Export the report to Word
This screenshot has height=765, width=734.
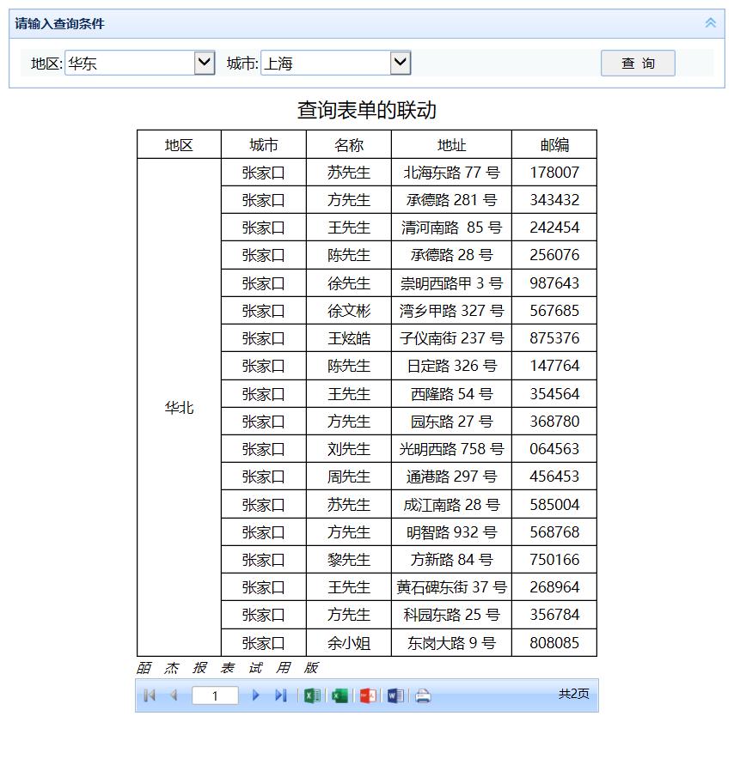pyautogui.click(x=395, y=695)
